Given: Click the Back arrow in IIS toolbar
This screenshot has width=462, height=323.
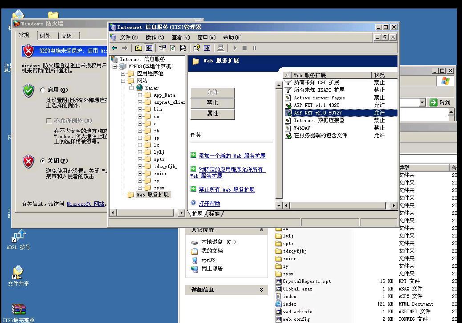Looking at the screenshot, I should click(x=115, y=48).
